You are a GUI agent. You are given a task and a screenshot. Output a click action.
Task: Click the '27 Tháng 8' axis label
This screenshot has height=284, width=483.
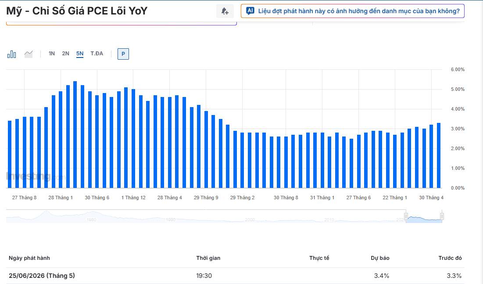click(24, 198)
